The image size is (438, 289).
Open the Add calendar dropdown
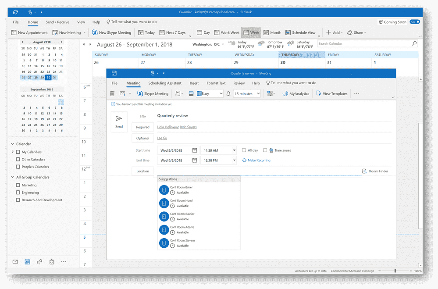coord(335,33)
